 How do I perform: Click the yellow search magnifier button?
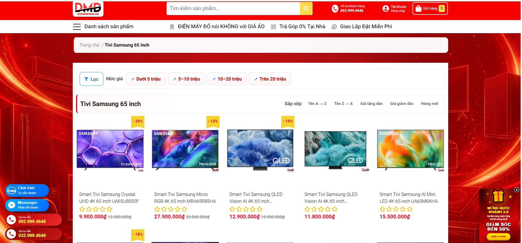306,8
